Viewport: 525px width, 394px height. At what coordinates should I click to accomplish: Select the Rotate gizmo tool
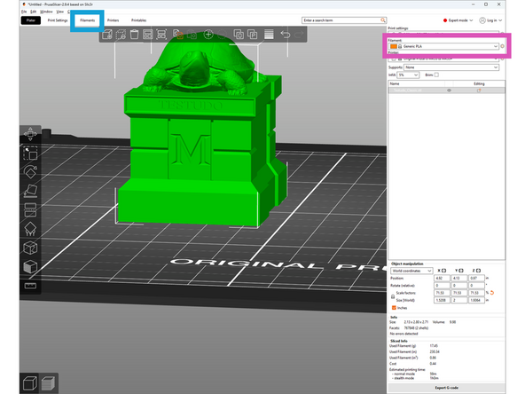click(30, 172)
